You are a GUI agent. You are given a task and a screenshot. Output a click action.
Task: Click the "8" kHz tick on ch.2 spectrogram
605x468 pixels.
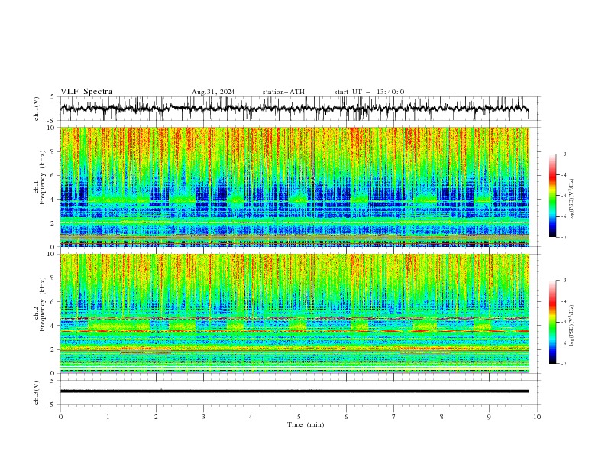[53, 278]
